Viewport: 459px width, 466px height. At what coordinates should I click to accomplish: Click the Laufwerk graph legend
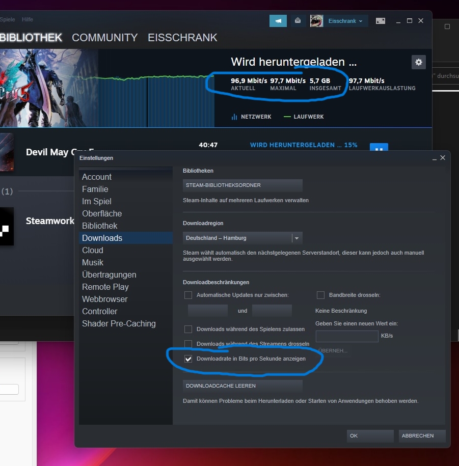pyautogui.click(x=304, y=117)
